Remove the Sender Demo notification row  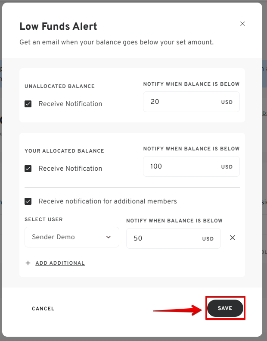tap(233, 238)
